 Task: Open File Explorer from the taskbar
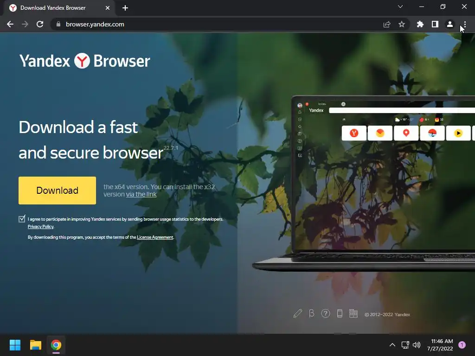pos(35,345)
